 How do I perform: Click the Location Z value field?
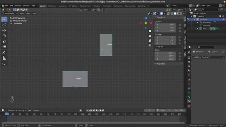(x=165, y=31)
